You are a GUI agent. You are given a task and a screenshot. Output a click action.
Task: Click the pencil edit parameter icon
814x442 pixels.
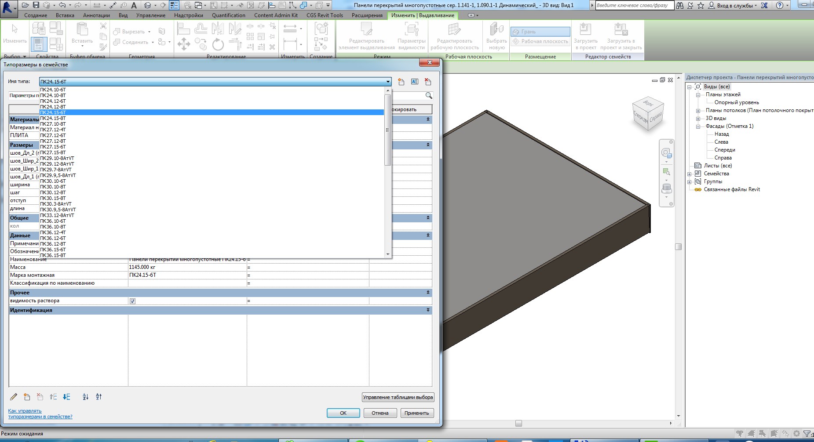pos(14,397)
